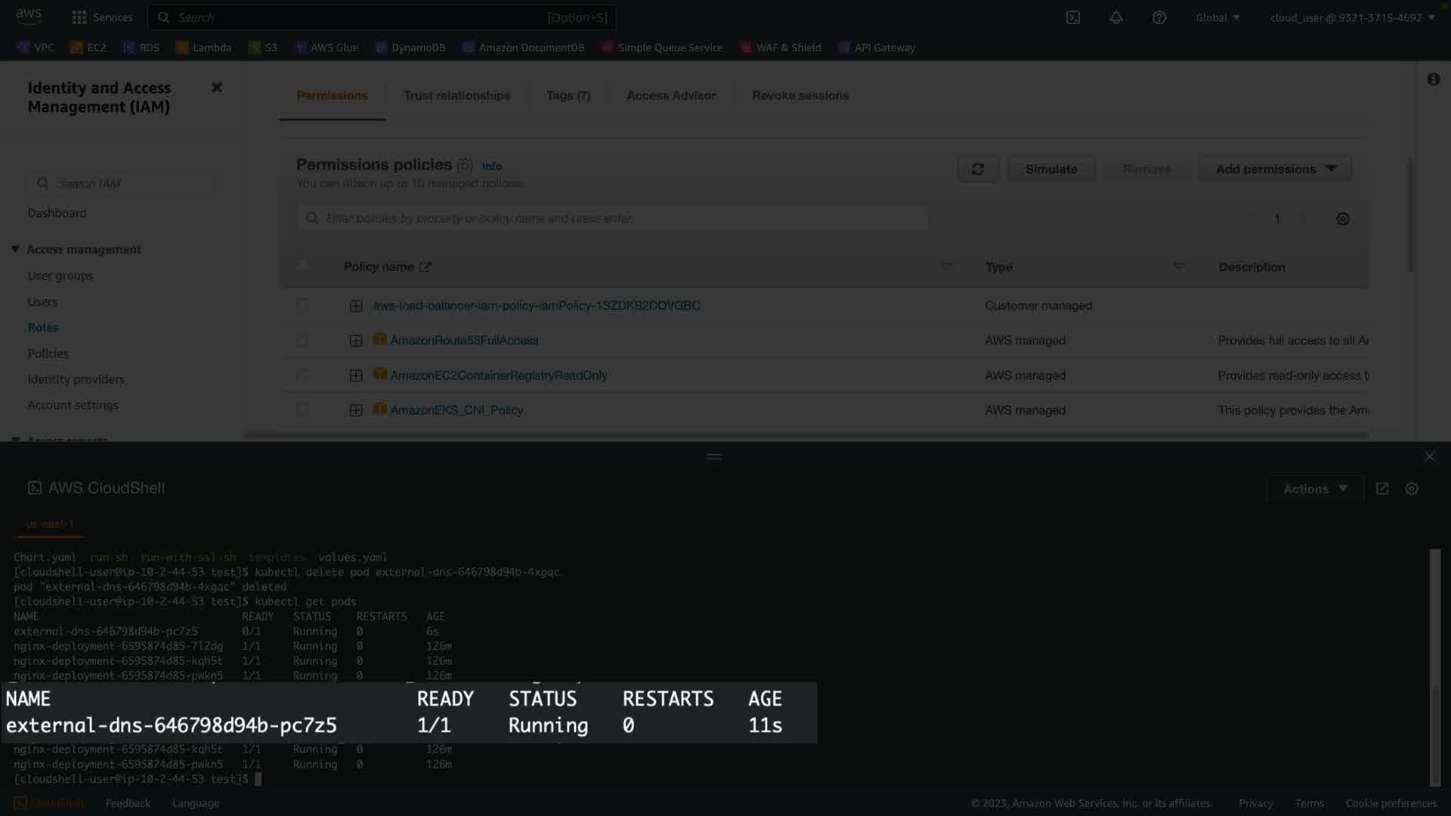Open the Add permissions dropdown
1451x816 pixels.
(1276, 169)
